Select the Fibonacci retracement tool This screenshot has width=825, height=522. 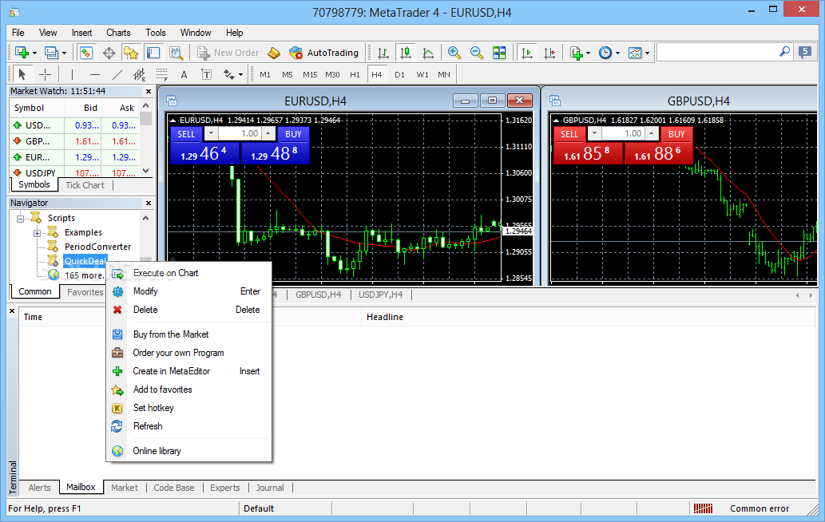point(162,75)
